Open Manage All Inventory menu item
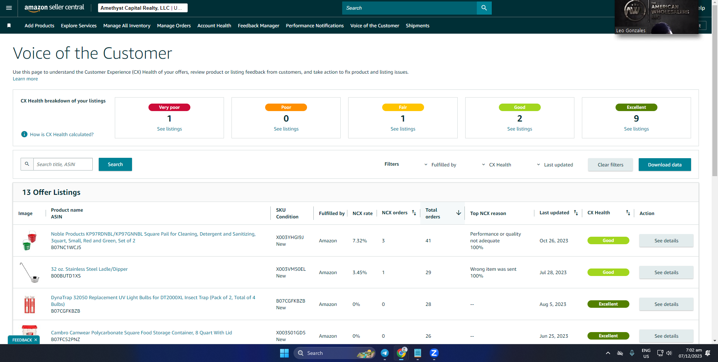The height and width of the screenshot is (362, 718). 127,25
